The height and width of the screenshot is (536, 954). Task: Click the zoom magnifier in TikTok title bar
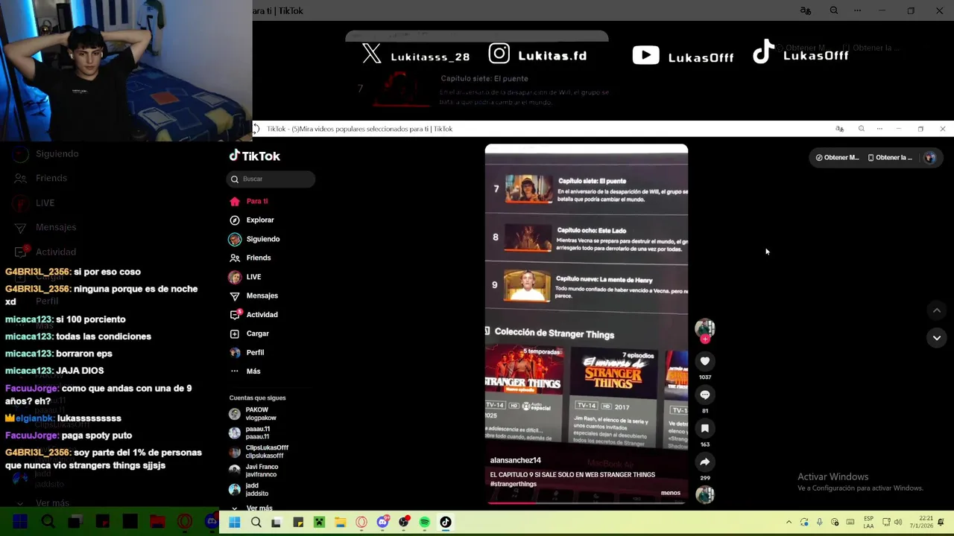click(x=861, y=129)
